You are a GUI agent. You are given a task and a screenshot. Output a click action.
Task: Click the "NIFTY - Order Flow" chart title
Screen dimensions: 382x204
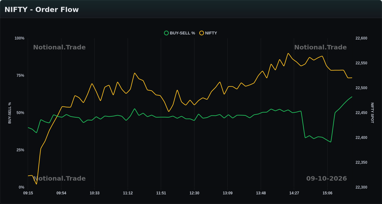point(42,10)
